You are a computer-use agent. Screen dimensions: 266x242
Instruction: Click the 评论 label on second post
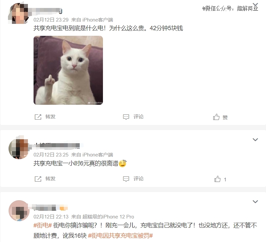coord(138,179)
